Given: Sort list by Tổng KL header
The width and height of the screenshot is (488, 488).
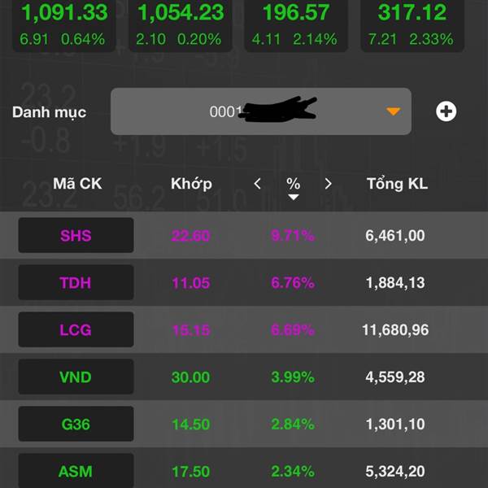Looking at the screenshot, I should (x=397, y=184).
